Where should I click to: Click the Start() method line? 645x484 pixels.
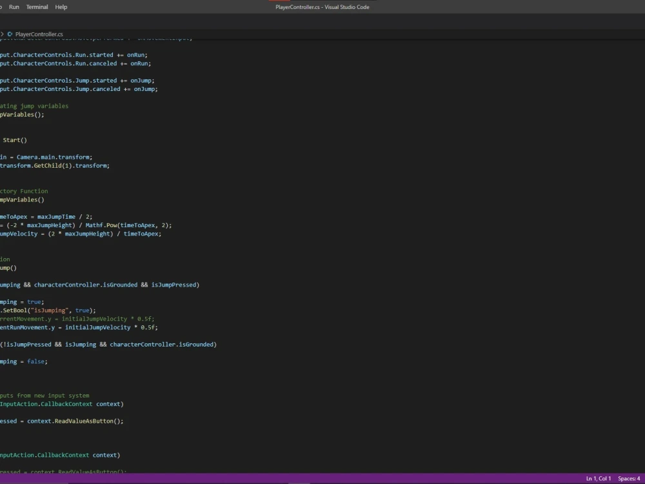14,140
